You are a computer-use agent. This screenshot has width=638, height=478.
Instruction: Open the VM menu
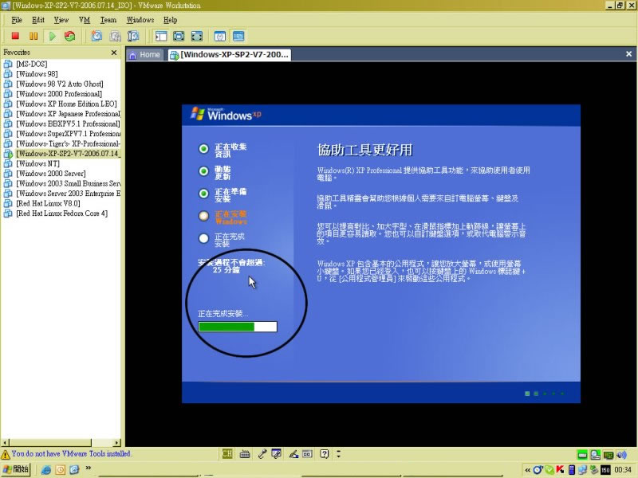point(85,20)
